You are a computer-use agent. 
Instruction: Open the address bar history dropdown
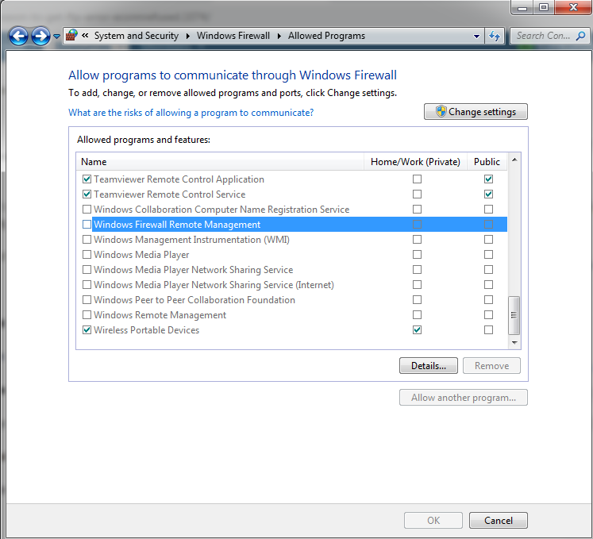click(476, 37)
